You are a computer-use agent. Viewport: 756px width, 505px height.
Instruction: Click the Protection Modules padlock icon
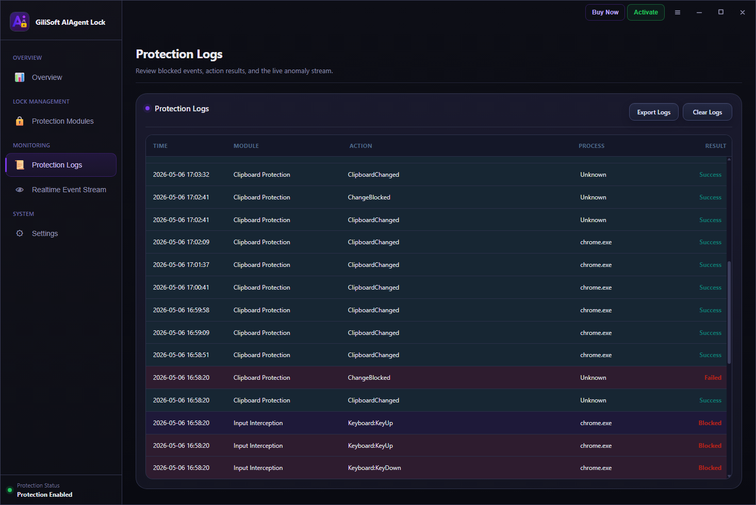tap(20, 121)
